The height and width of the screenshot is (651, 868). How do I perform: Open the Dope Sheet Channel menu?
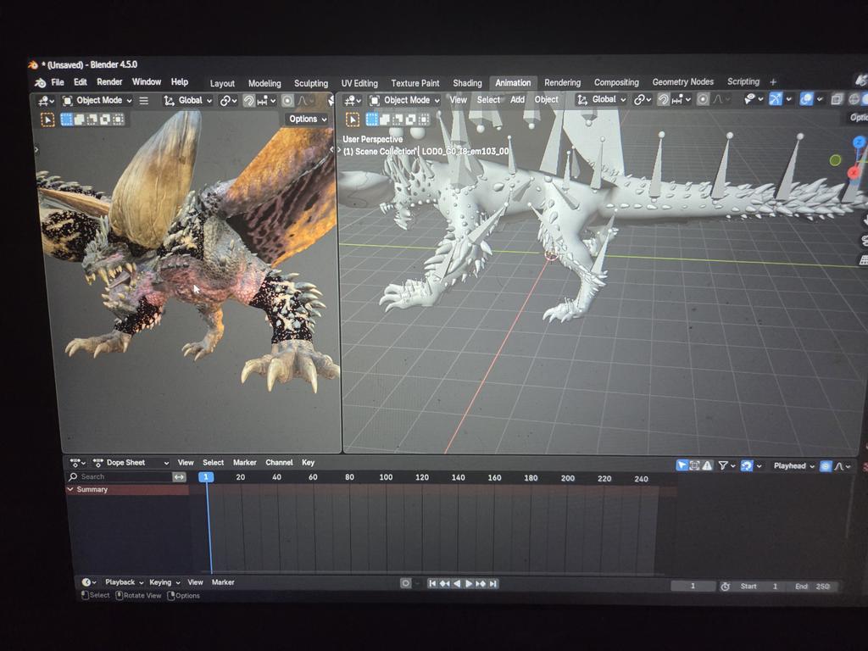click(x=278, y=463)
